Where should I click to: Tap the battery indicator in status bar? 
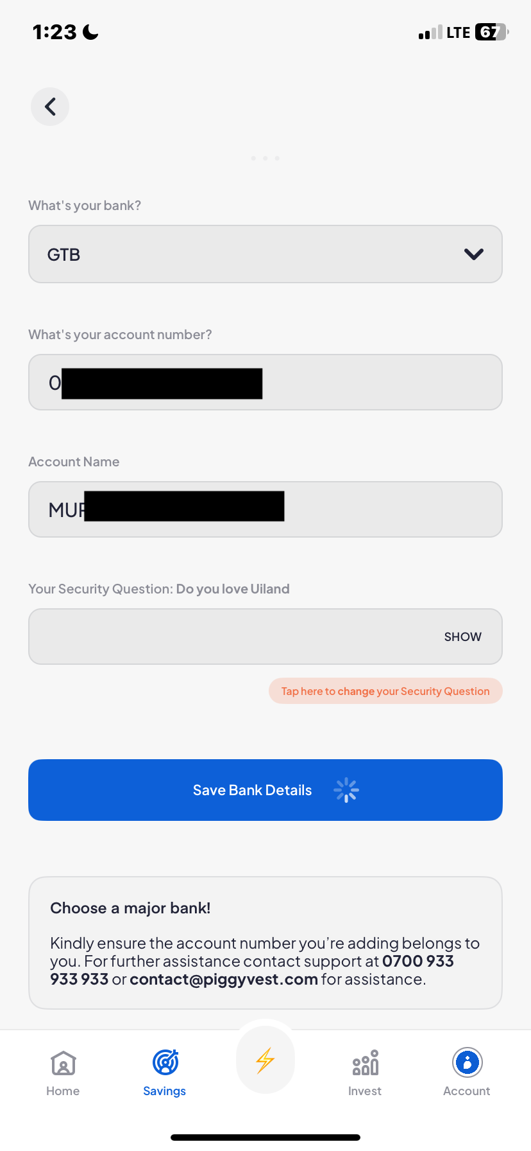pyautogui.click(x=491, y=32)
